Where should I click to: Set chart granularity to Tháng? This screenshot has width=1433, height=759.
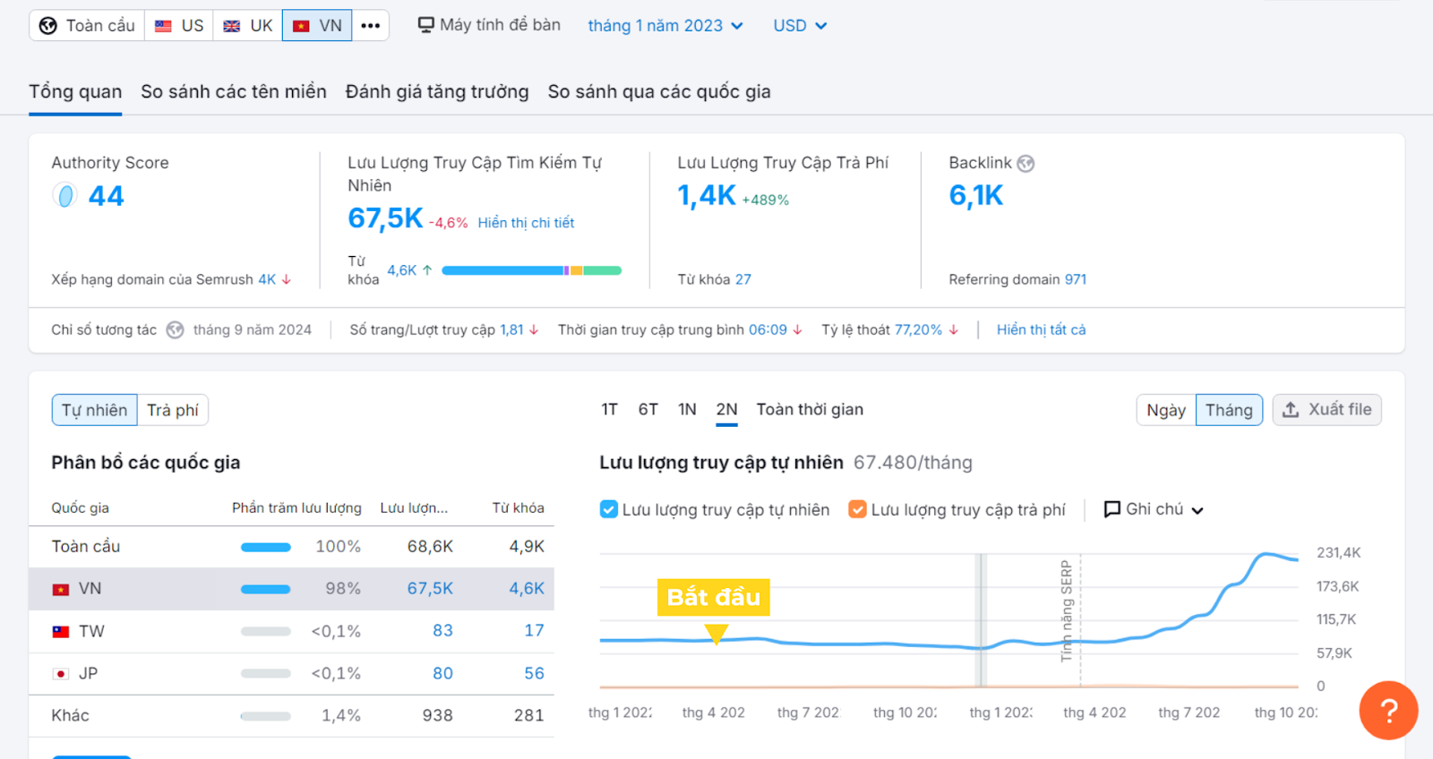click(1229, 410)
